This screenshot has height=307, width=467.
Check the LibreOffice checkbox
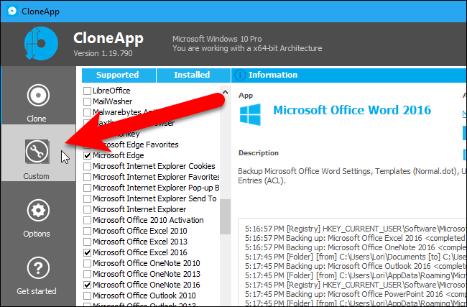(x=87, y=91)
